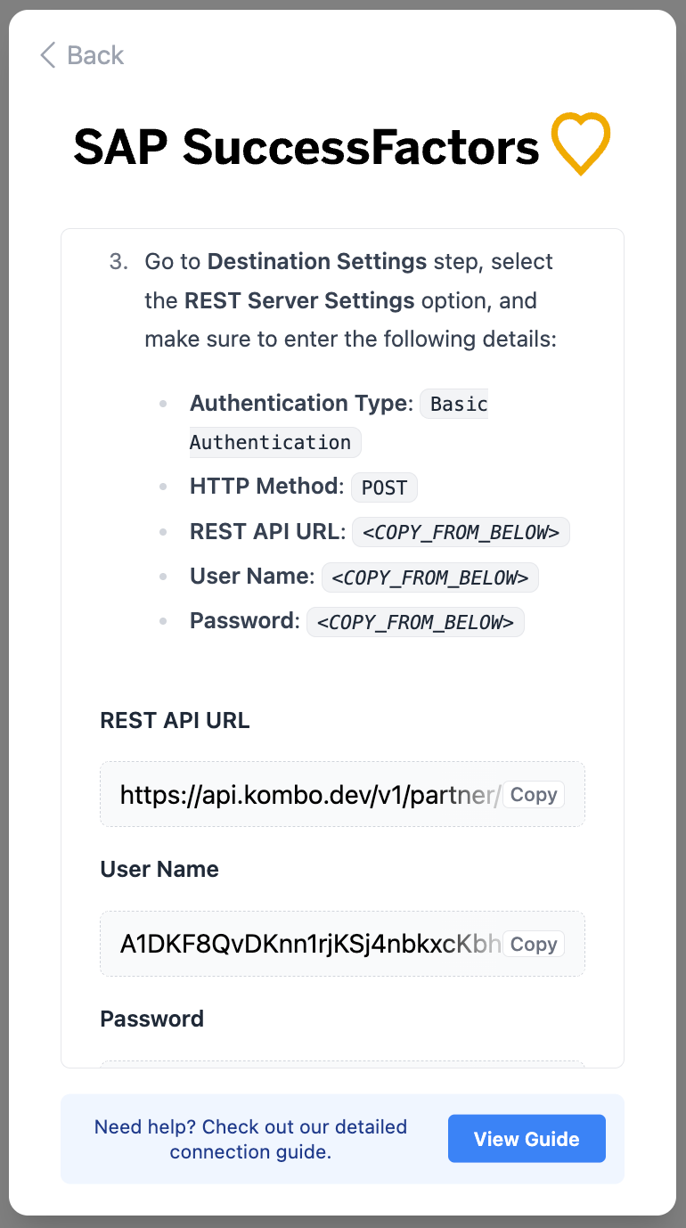Click the "User Name" heading above its field
Screen dimensions: 686x1228
pyautogui.click(x=159, y=870)
